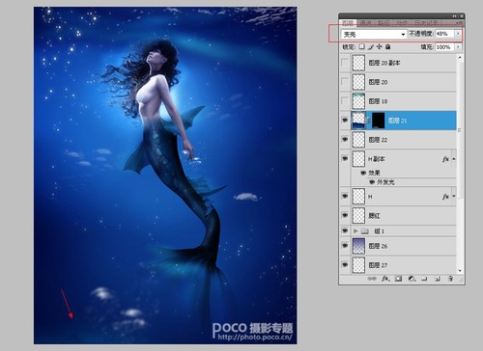Show the hidden 图层 18 layer
The image size is (483, 351).
(x=345, y=101)
